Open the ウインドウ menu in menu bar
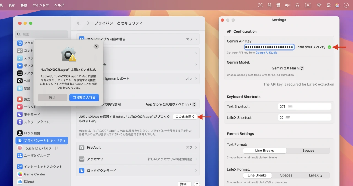This screenshot has width=353, height=186. tap(41, 5)
